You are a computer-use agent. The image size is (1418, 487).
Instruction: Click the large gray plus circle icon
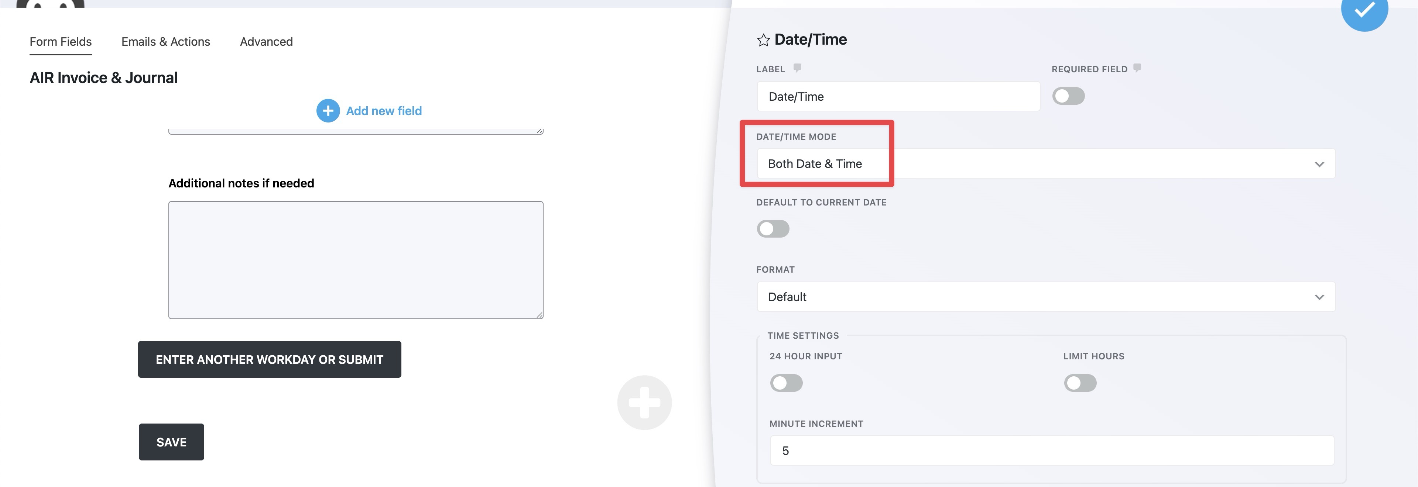[644, 403]
